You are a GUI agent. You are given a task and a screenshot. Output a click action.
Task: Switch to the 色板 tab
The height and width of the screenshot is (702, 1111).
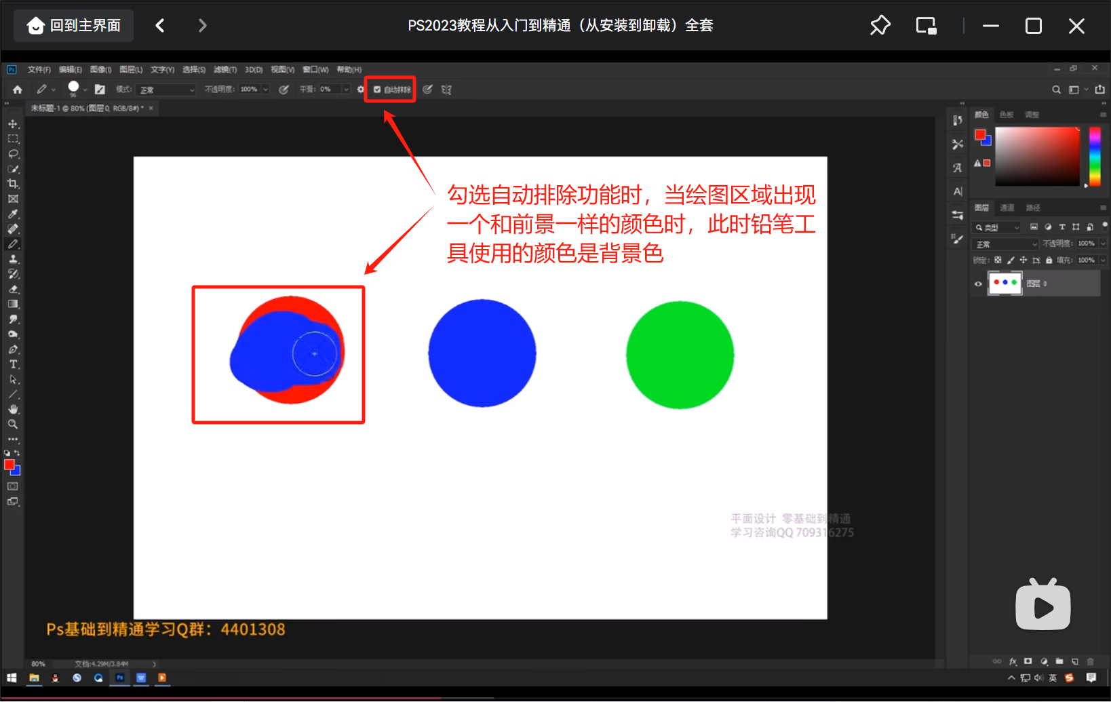pyautogui.click(x=1007, y=115)
